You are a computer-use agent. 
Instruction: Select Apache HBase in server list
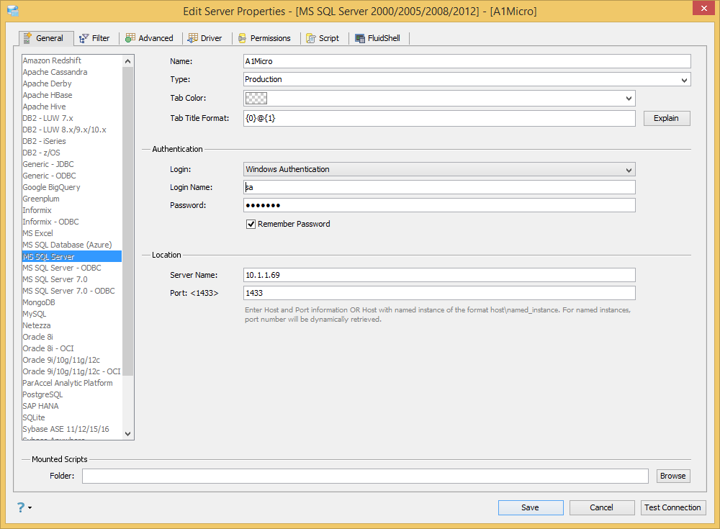48,95
